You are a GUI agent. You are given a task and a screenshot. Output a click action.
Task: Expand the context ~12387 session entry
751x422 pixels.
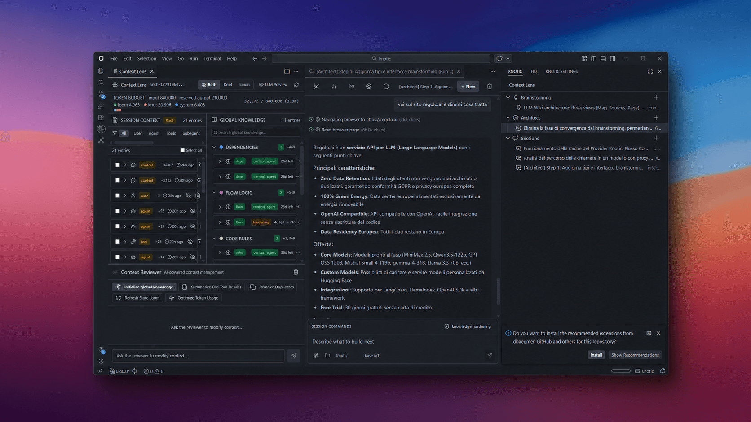(x=125, y=165)
